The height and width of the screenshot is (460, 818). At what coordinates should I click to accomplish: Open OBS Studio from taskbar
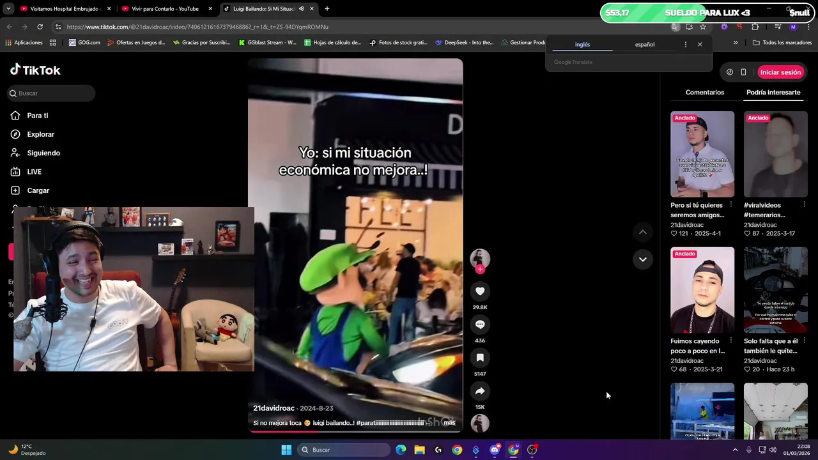[x=532, y=450]
